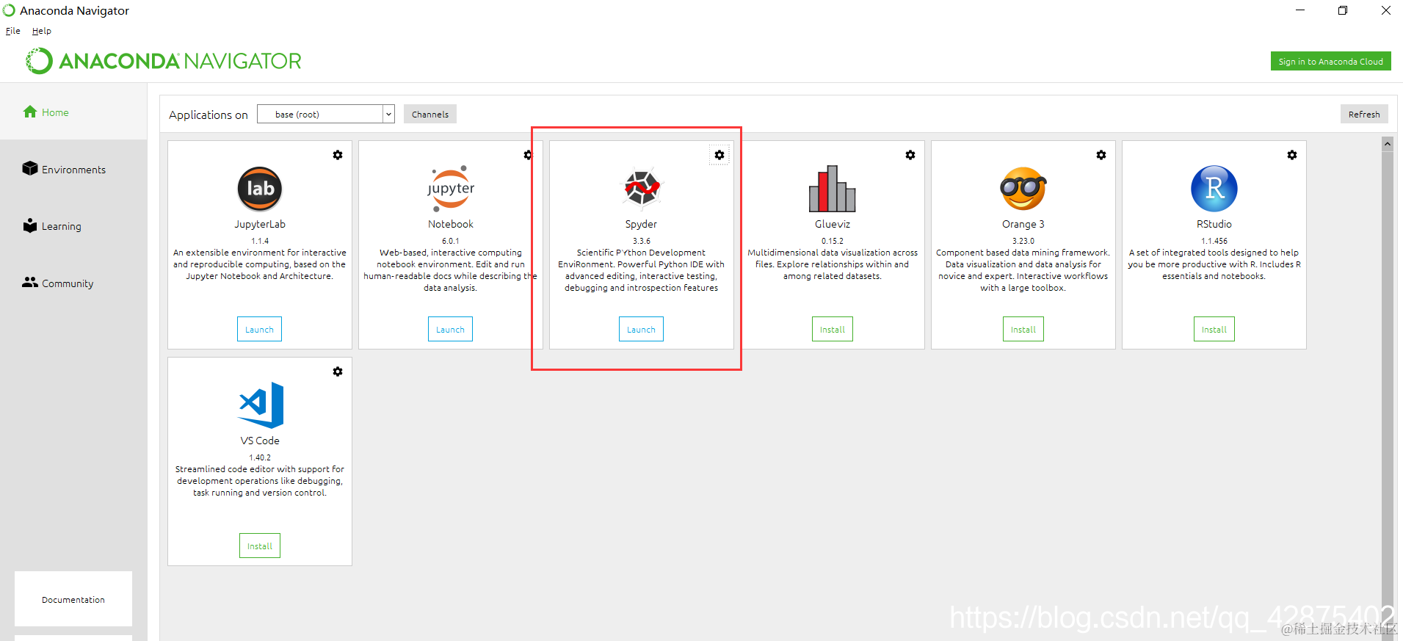Install Orange 3
The image size is (1403, 641).
pos(1023,330)
